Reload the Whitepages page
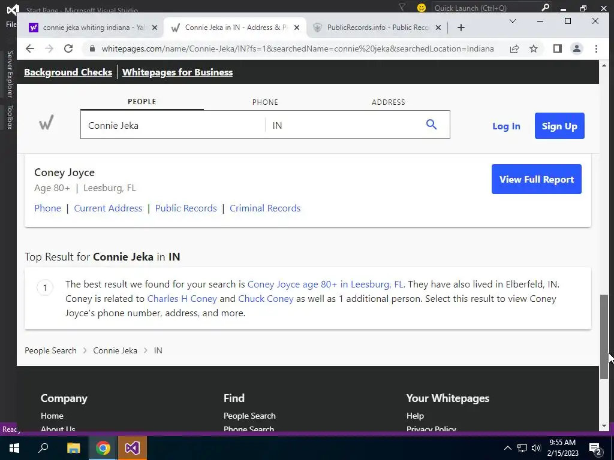 tap(68, 49)
